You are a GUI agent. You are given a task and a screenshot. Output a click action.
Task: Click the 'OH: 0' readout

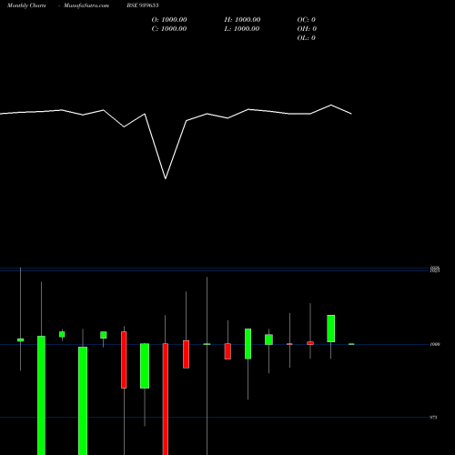[x=307, y=29]
